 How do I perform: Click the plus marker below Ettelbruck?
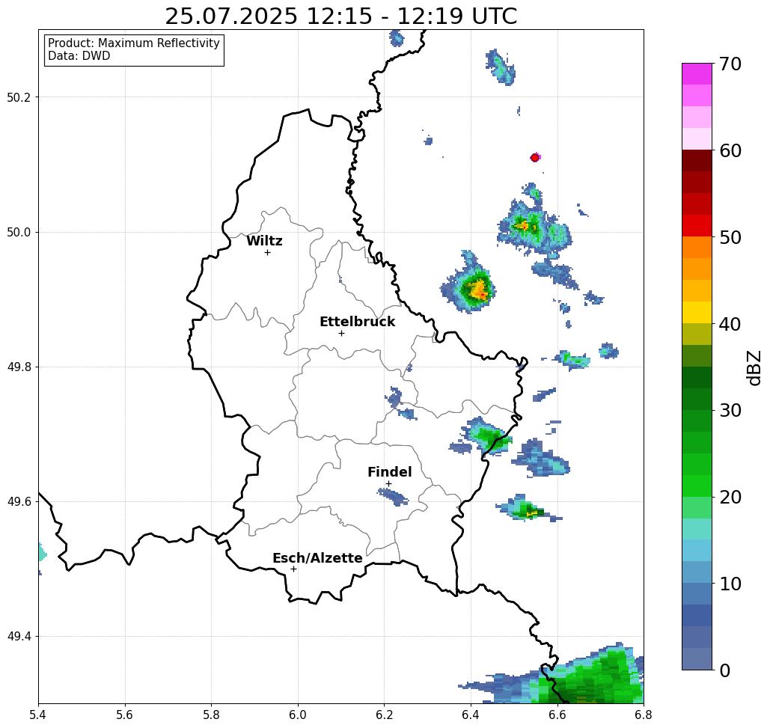tap(341, 333)
